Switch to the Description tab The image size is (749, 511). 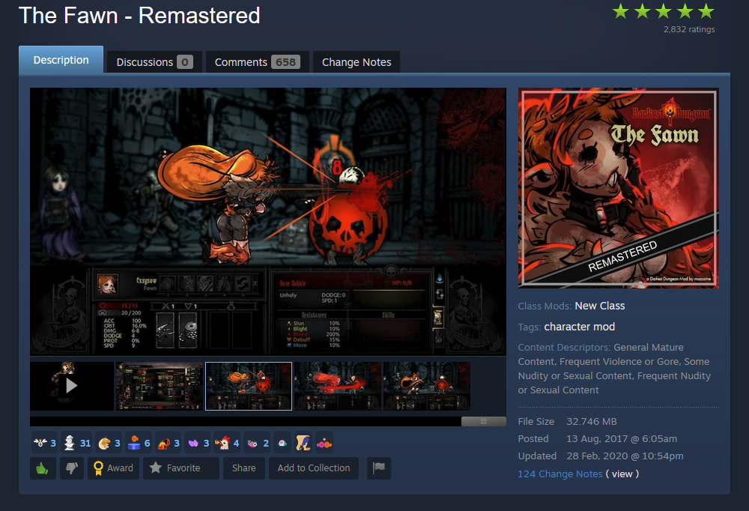(61, 60)
